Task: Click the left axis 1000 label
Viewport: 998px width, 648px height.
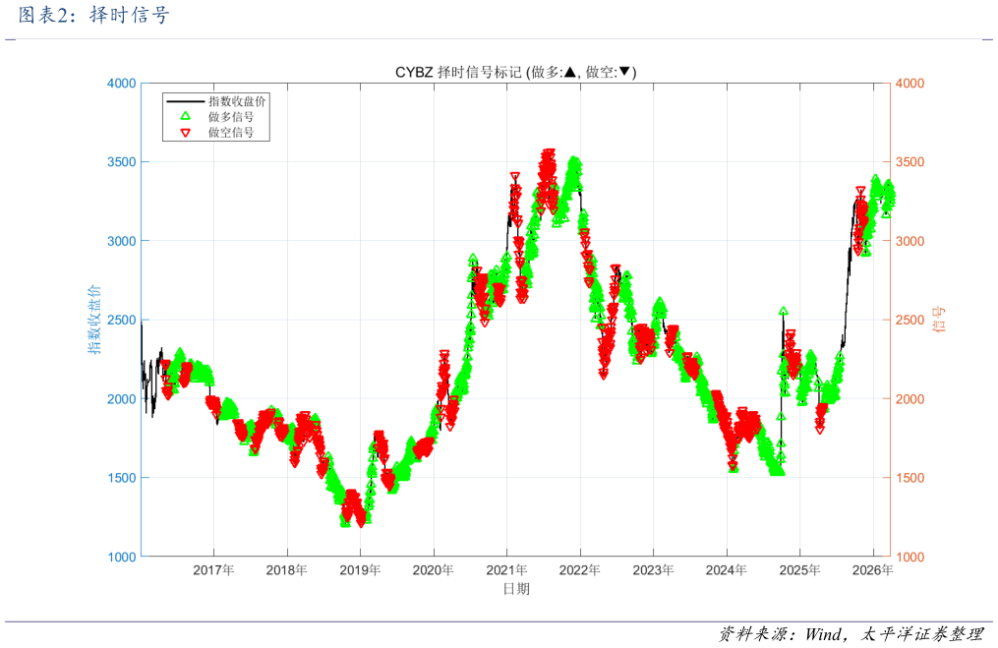Action: (x=122, y=557)
